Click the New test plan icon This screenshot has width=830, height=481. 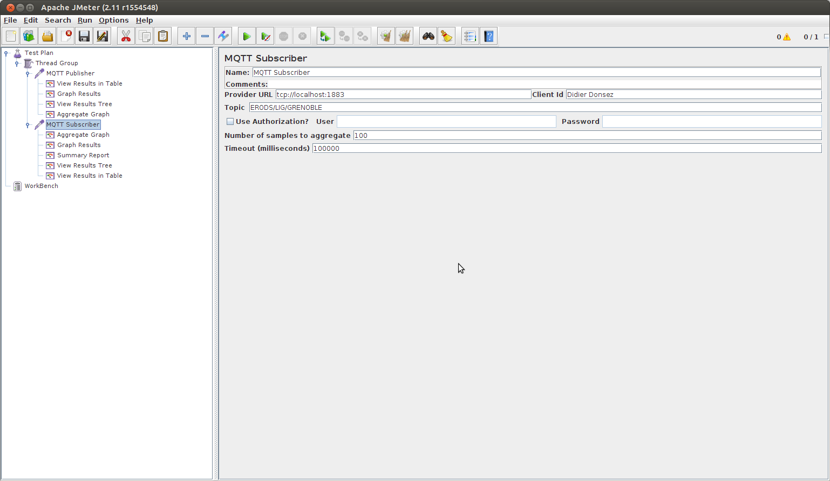pyautogui.click(x=11, y=37)
